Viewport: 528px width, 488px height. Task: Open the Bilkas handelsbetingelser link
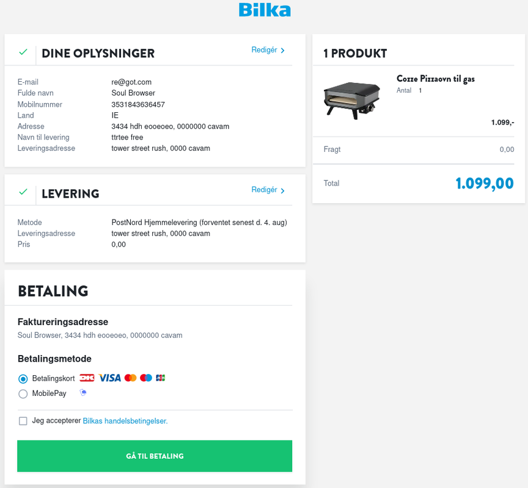[125, 421]
